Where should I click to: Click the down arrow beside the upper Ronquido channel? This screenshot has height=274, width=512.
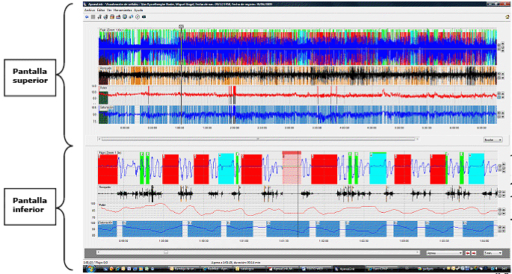503,78
